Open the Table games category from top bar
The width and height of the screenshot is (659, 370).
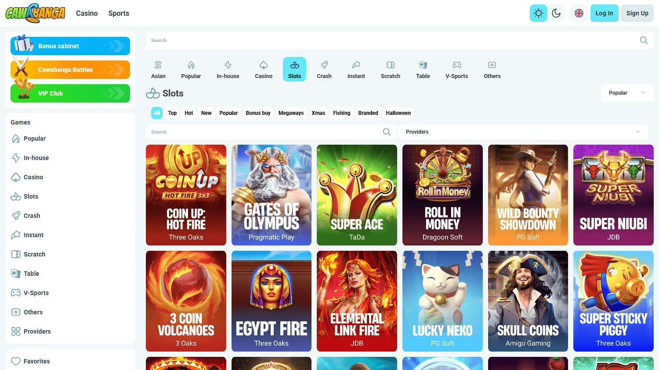click(423, 69)
